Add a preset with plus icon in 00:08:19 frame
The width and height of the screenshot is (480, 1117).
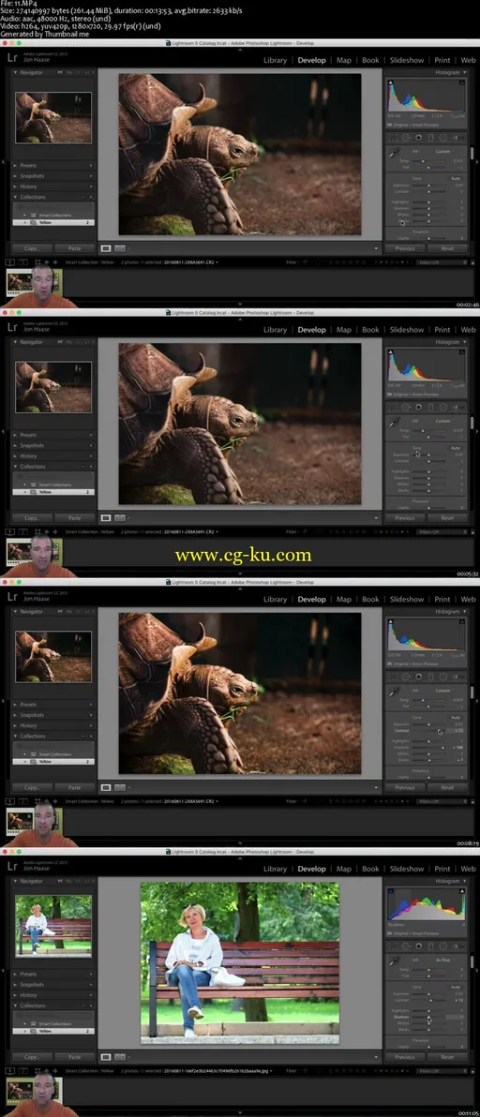click(x=90, y=705)
